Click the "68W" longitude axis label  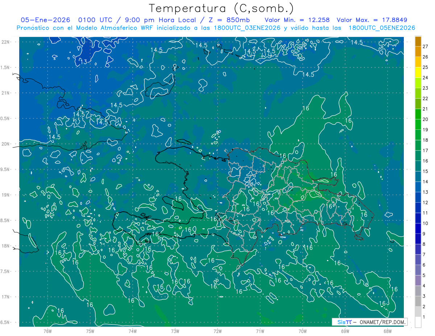point(388,331)
